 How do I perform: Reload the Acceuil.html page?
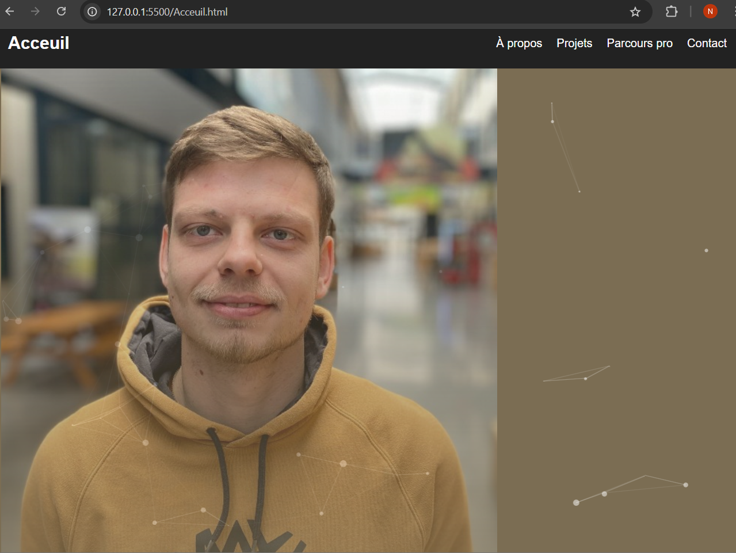[x=62, y=12]
